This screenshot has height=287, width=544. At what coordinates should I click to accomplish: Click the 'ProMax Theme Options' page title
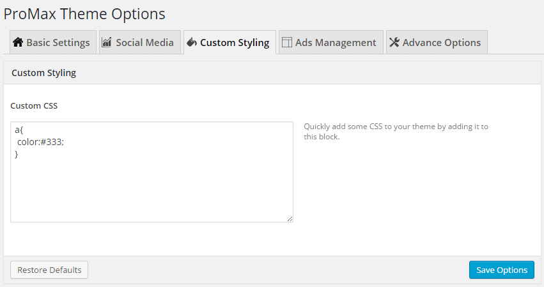click(84, 14)
